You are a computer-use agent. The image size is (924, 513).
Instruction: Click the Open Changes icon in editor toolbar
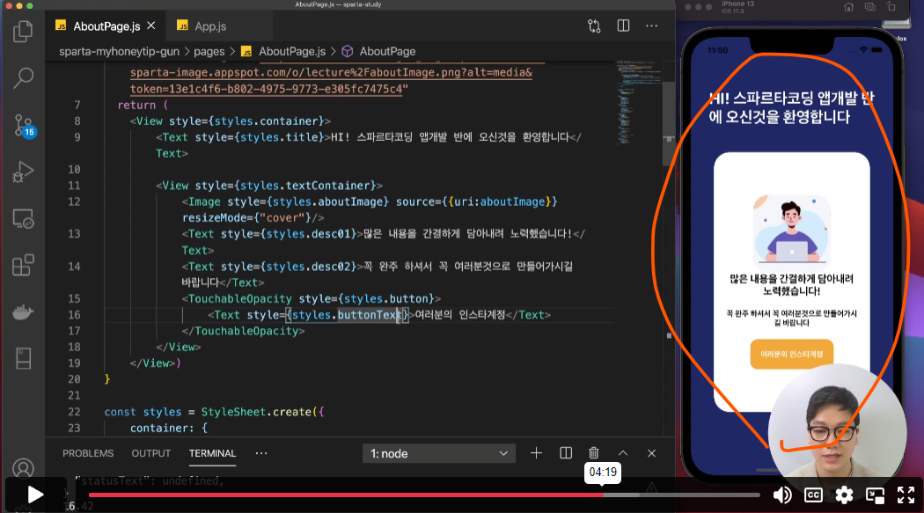pos(594,26)
